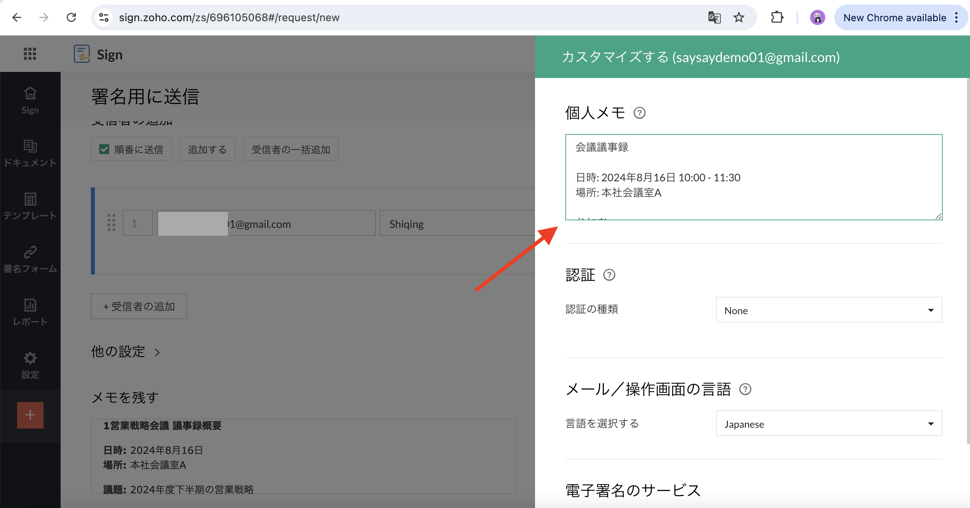This screenshot has height=508, width=970.
Task: Click the red plus create button
Action: (30, 415)
